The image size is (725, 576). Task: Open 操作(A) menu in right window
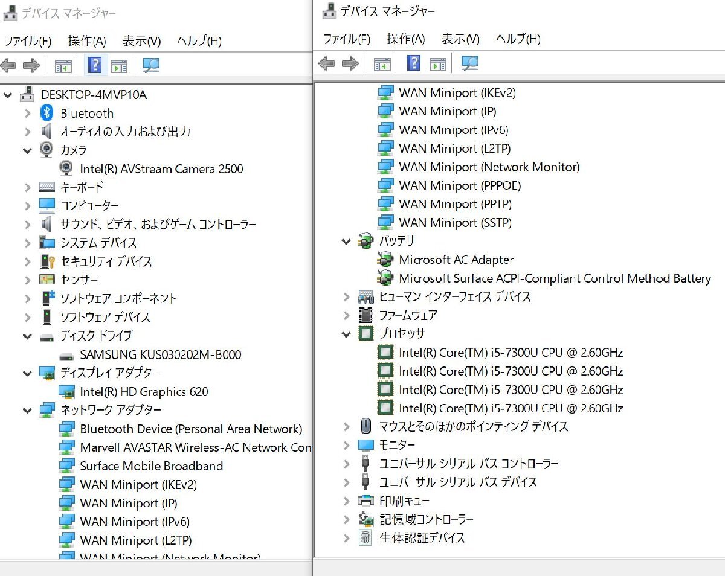point(406,39)
